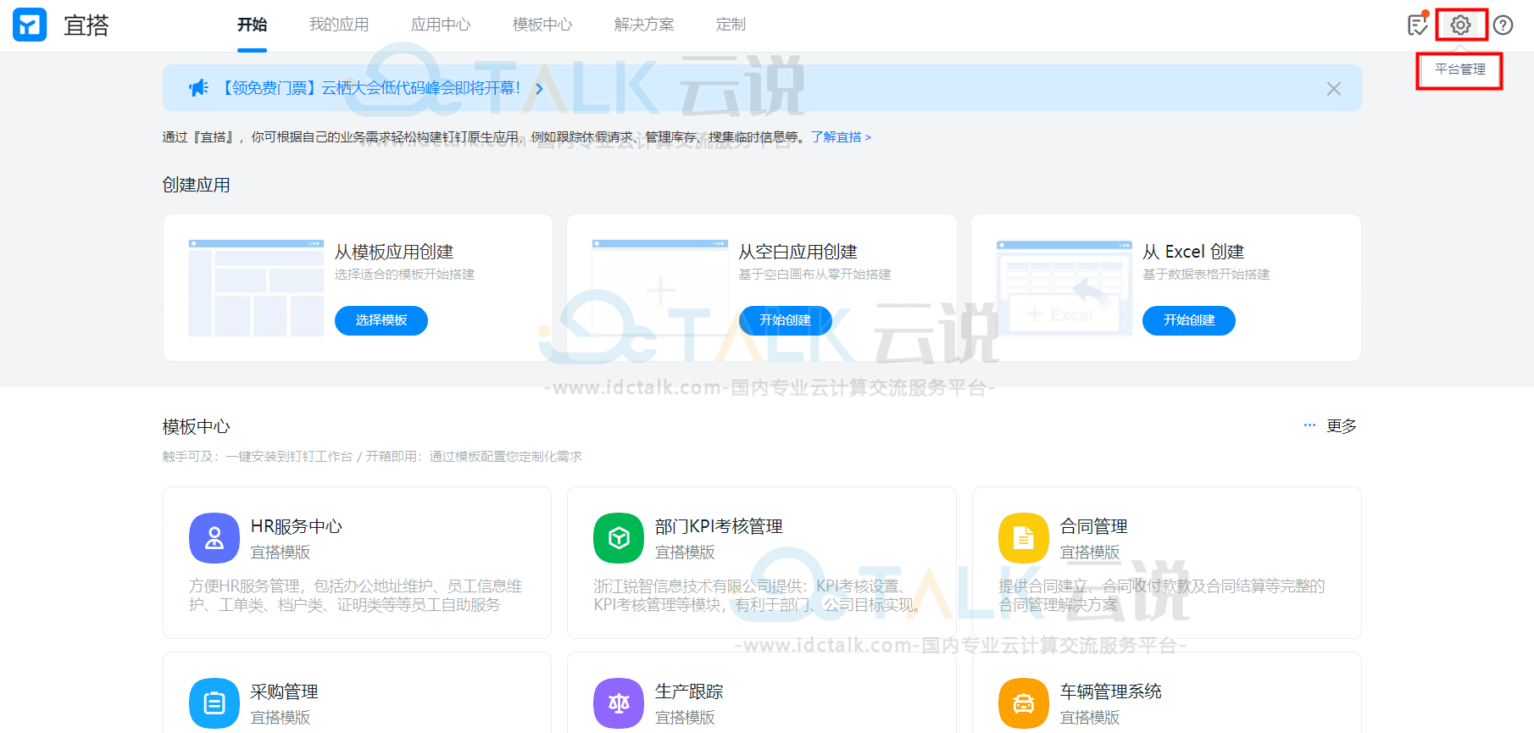Open the 合同管理 template title
This screenshot has width=1534, height=733.
point(1094,526)
